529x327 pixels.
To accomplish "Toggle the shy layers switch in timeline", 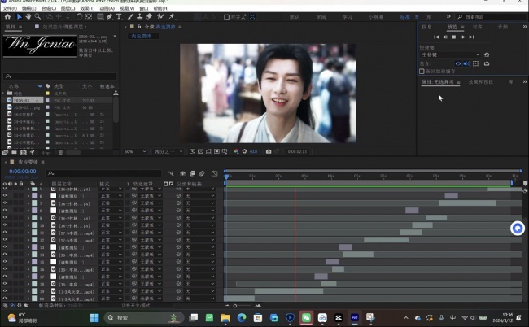I will tap(182, 173).
